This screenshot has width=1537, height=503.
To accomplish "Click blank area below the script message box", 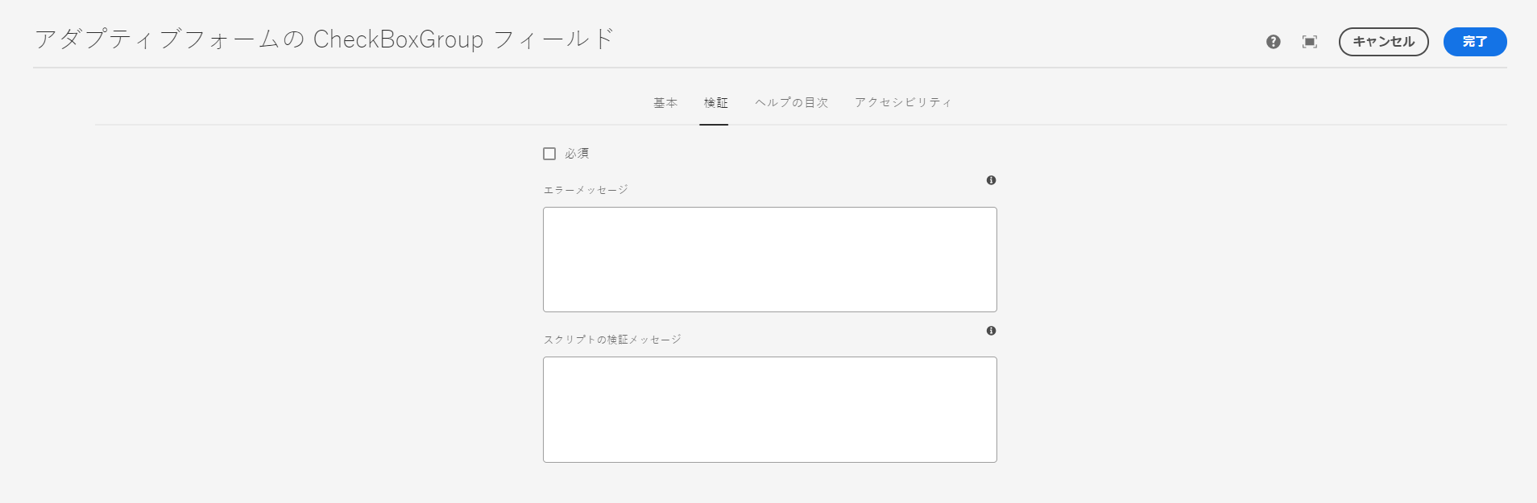I will [769, 484].
